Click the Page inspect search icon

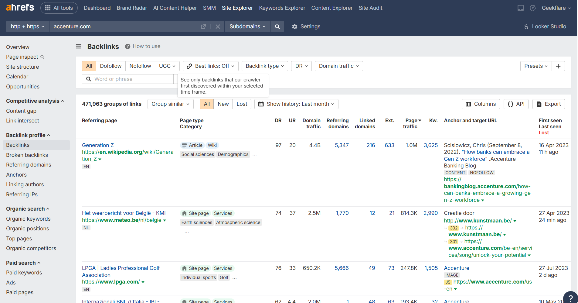tap(42, 57)
